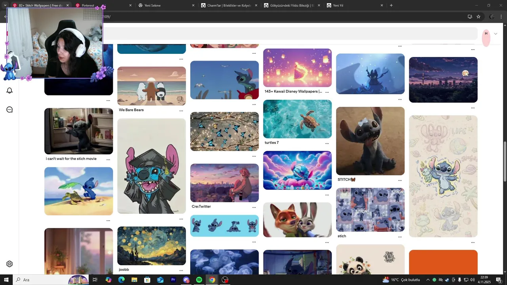Image resolution: width=507 pixels, height=285 pixels.
Task: Open more options for STITCH butterfly pin
Action: 400,180
